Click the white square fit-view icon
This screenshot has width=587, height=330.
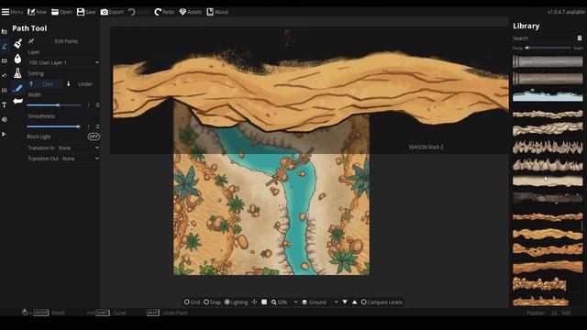click(x=264, y=302)
